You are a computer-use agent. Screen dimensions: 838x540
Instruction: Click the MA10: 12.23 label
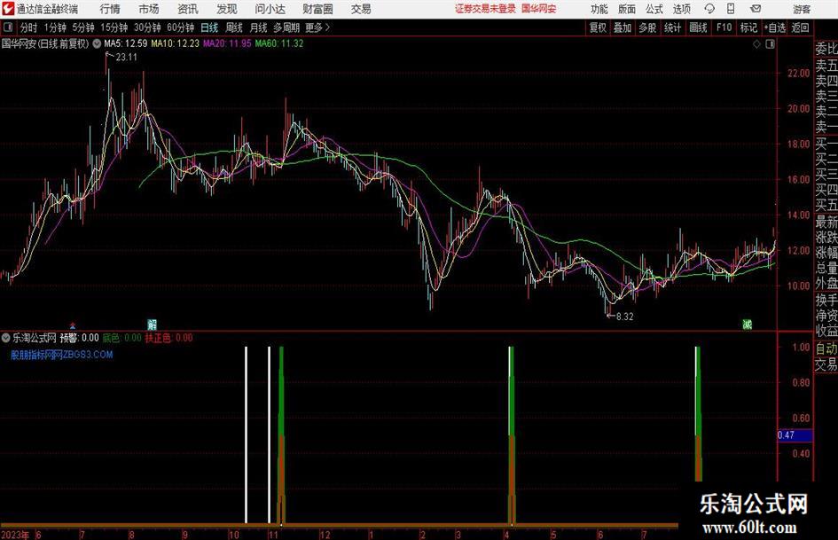pos(175,43)
